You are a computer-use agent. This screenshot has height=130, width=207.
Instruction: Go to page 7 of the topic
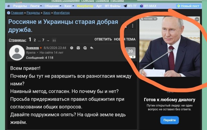pyautogui.click(x=43, y=40)
